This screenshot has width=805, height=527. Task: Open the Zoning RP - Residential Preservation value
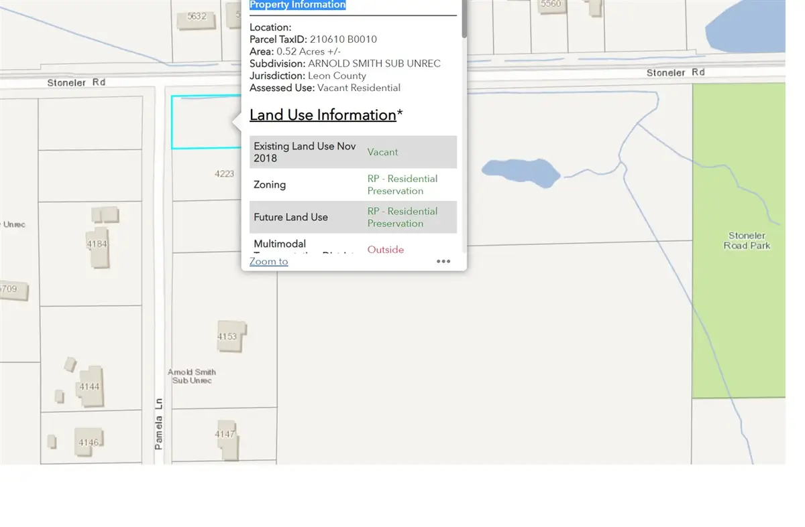tap(402, 185)
